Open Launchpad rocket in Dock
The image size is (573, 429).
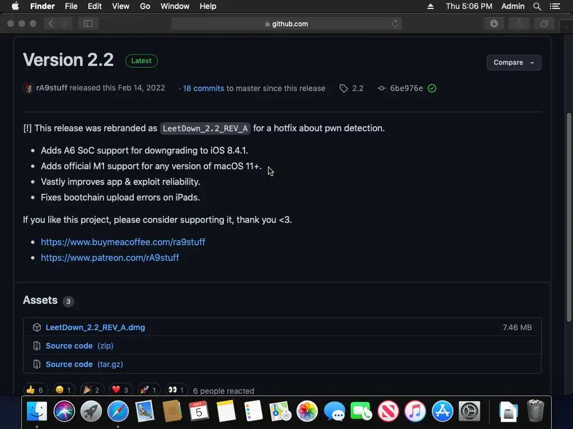(x=91, y=411)
